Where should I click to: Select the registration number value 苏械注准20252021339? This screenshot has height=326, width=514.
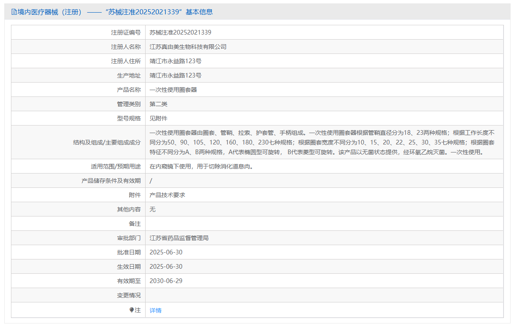pyautogui.click(x=181, y=32)
